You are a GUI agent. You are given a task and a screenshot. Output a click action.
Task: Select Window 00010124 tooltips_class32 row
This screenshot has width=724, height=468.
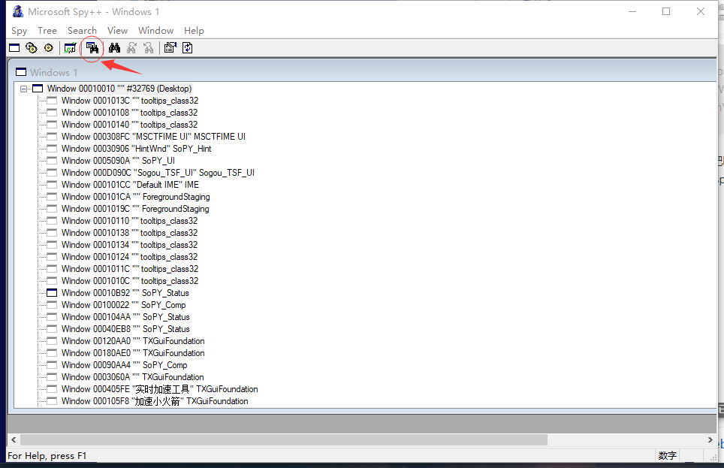coord(129,257)
